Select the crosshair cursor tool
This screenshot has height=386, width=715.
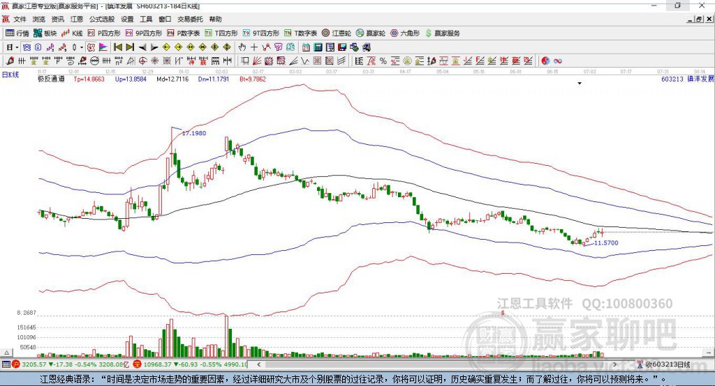254,47
